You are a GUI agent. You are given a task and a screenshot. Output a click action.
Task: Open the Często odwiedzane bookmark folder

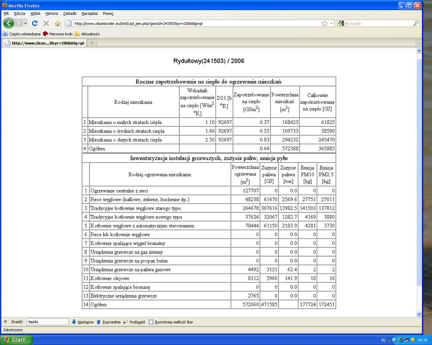(22, 34)
